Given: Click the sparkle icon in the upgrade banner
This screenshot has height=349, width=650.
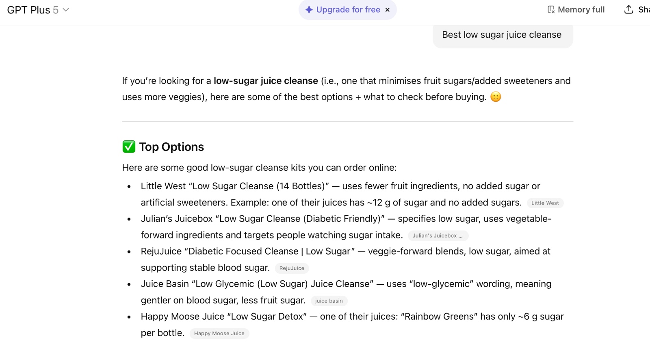Looking at the screenshot, I should click(x=309, y=10).
